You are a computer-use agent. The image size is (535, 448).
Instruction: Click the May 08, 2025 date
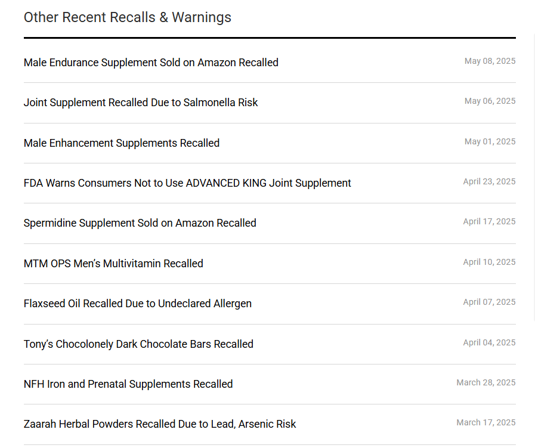pyautogui.click(x=490, y=61)
